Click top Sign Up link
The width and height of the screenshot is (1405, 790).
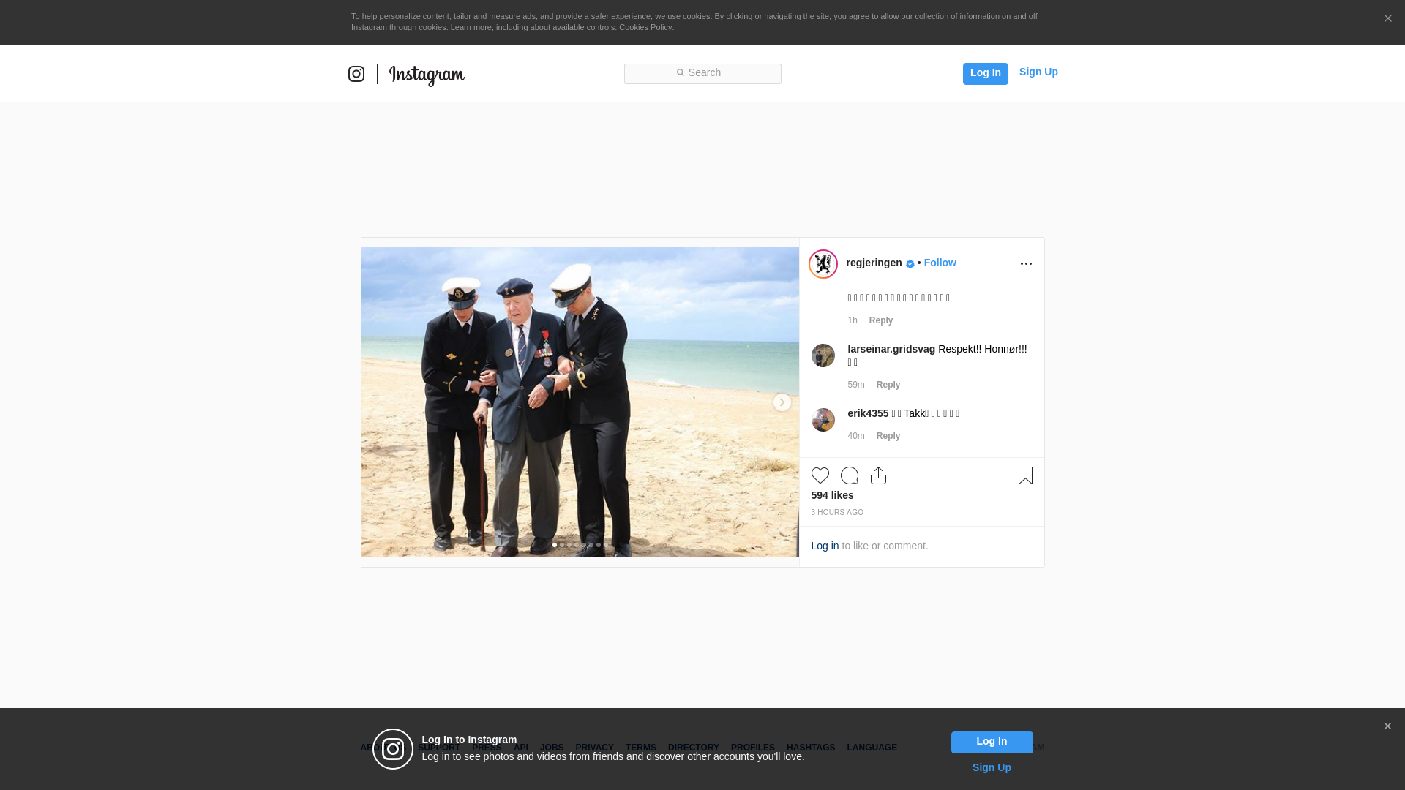(1038, 72)
